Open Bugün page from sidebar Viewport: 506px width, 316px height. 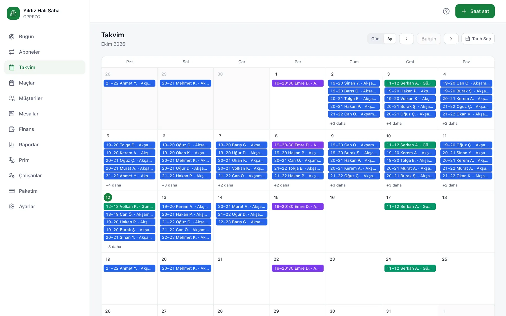(45, 37)
